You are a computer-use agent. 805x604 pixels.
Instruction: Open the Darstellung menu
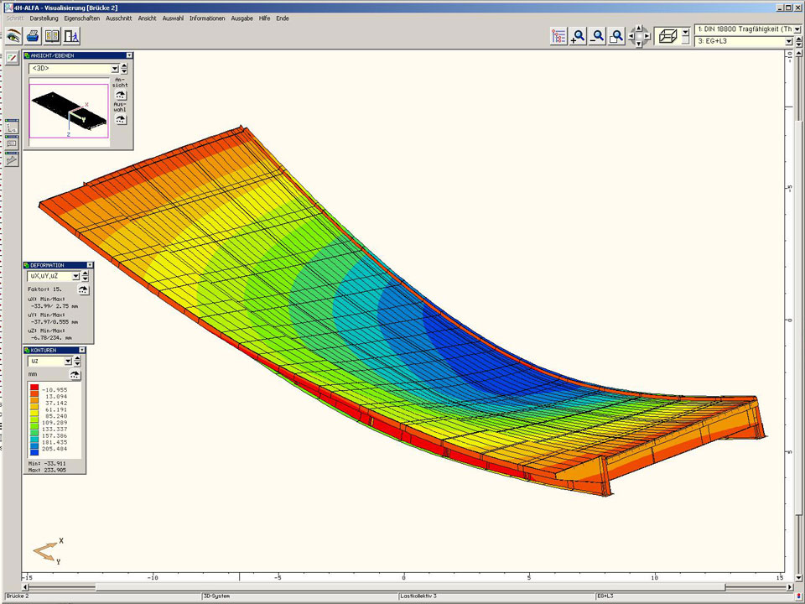coord(44,18)
